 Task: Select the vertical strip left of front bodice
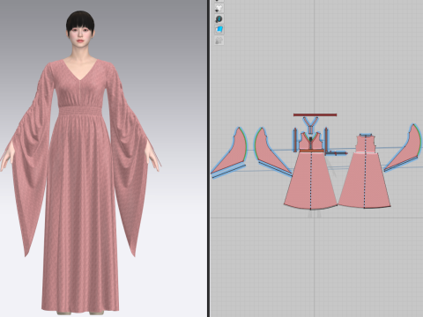click(295, 140)
